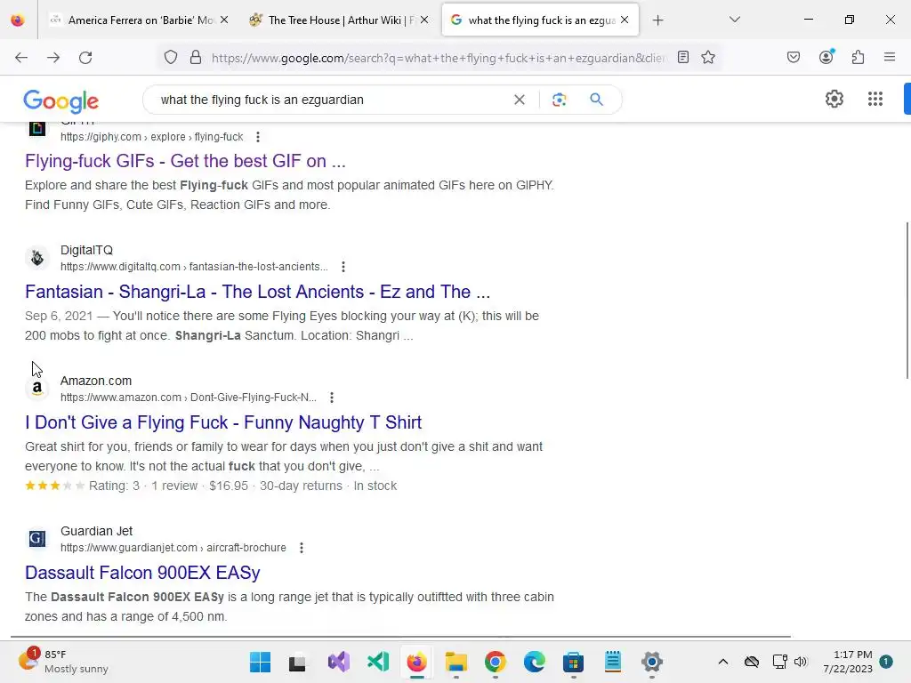
Task: Open a new browser tab
Action: click(657, 20)
